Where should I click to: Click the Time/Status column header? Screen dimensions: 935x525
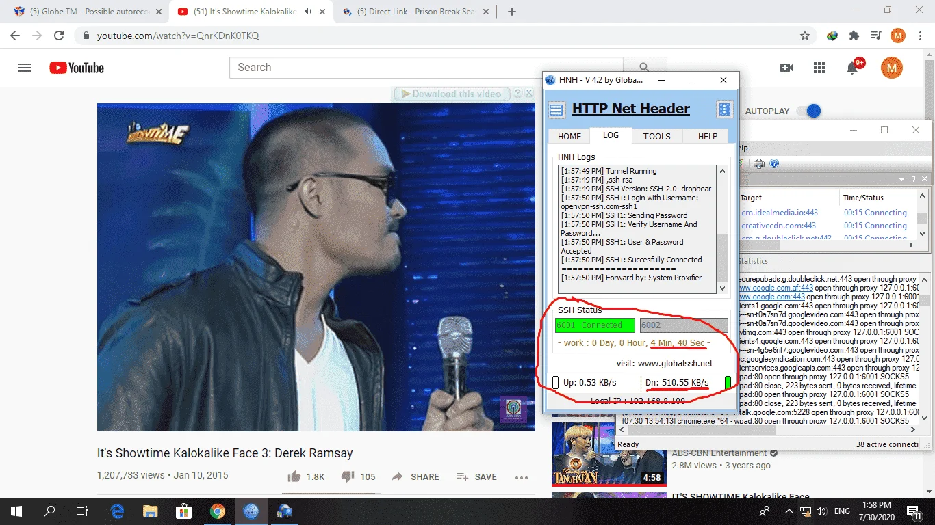[x=878, y=198]
